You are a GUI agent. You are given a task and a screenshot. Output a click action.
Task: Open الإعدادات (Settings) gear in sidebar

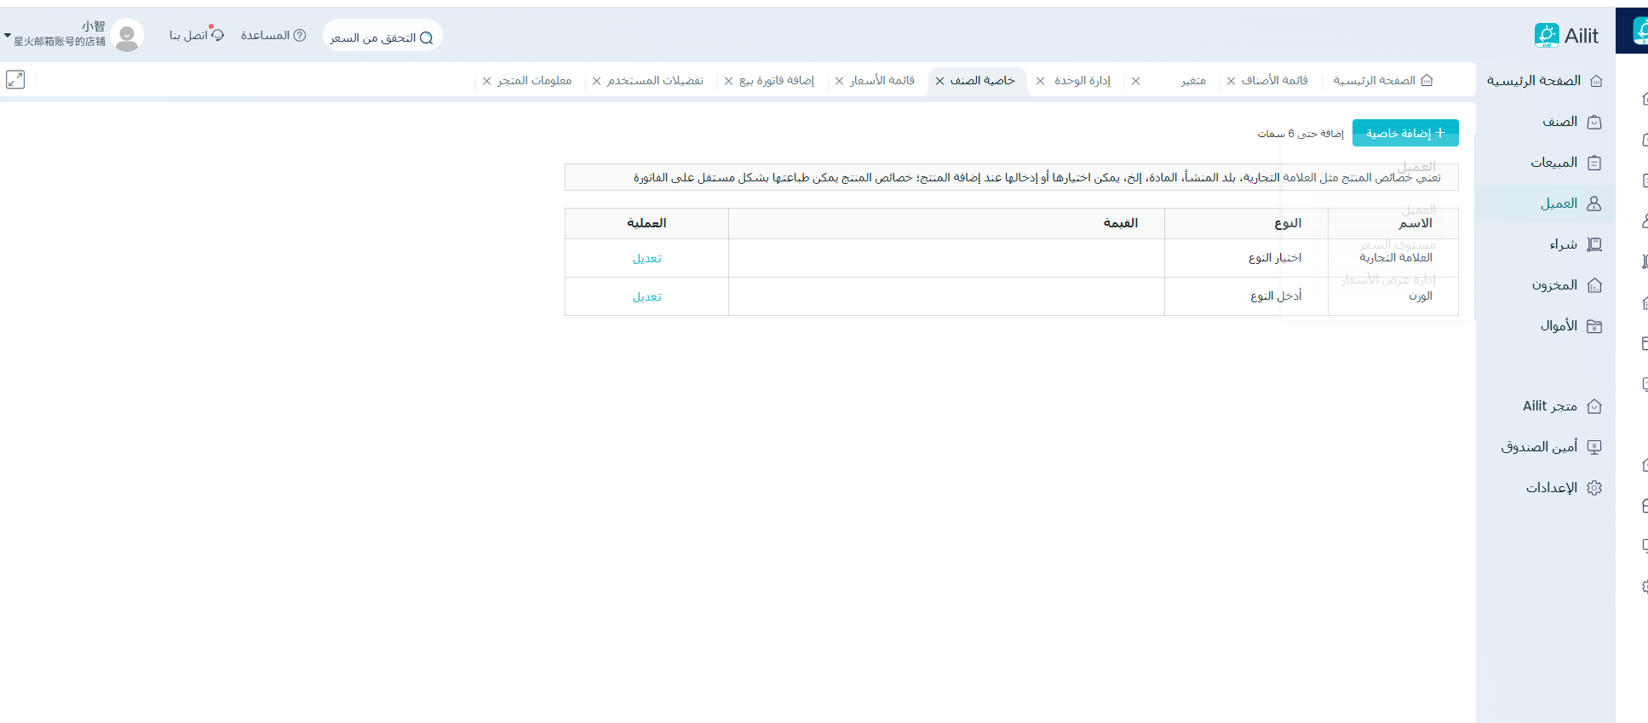1594,488
